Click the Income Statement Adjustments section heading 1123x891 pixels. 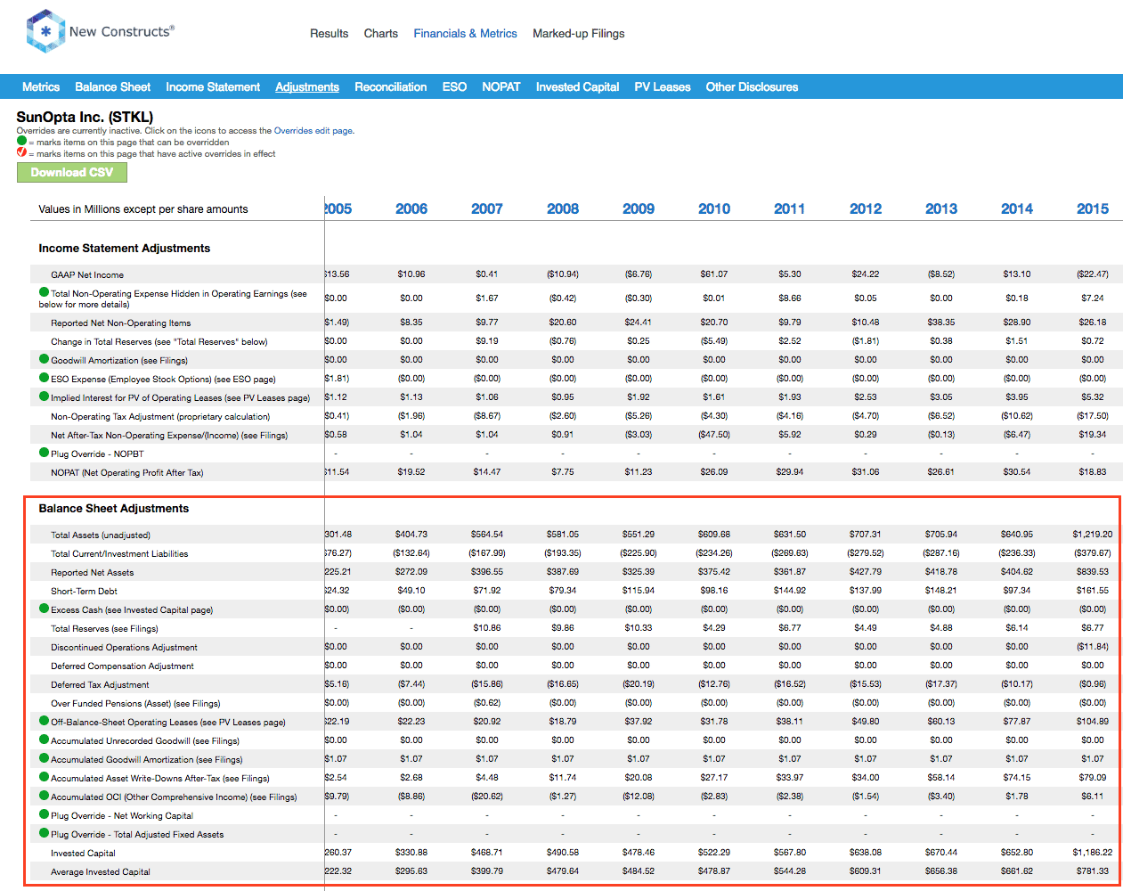click(125, 249)
